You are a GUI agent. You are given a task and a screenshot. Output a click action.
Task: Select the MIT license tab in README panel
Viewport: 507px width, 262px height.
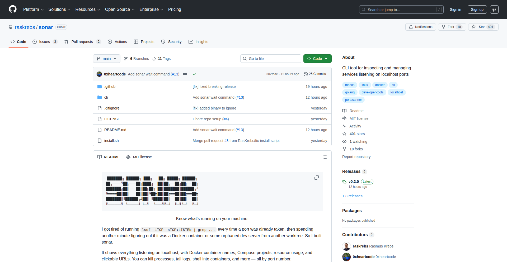(x=139, y=157)
